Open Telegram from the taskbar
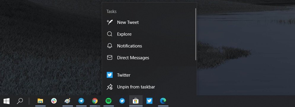 pos(81,101)
